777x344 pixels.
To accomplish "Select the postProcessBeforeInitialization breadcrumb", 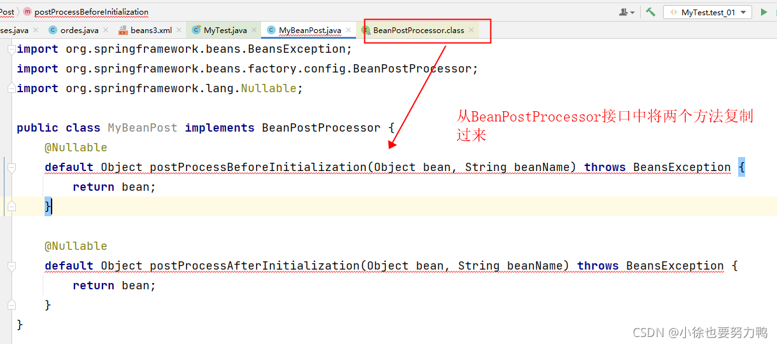I will tap(92, 12).
